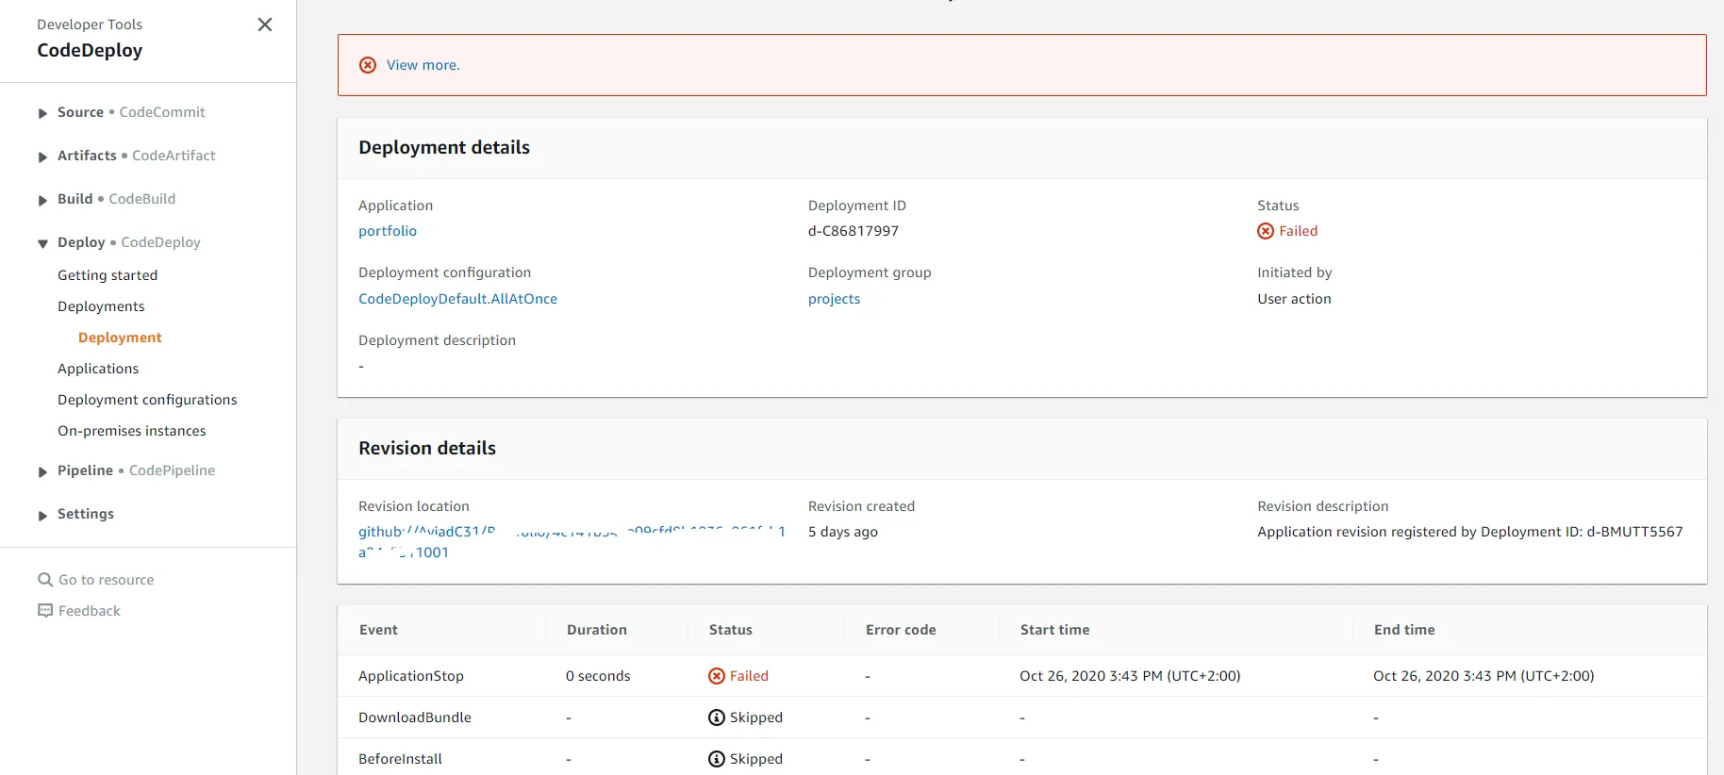Click the ApplicationStop start time value
Viewport: 1724px width, 775px height.
pos(1130,676)
